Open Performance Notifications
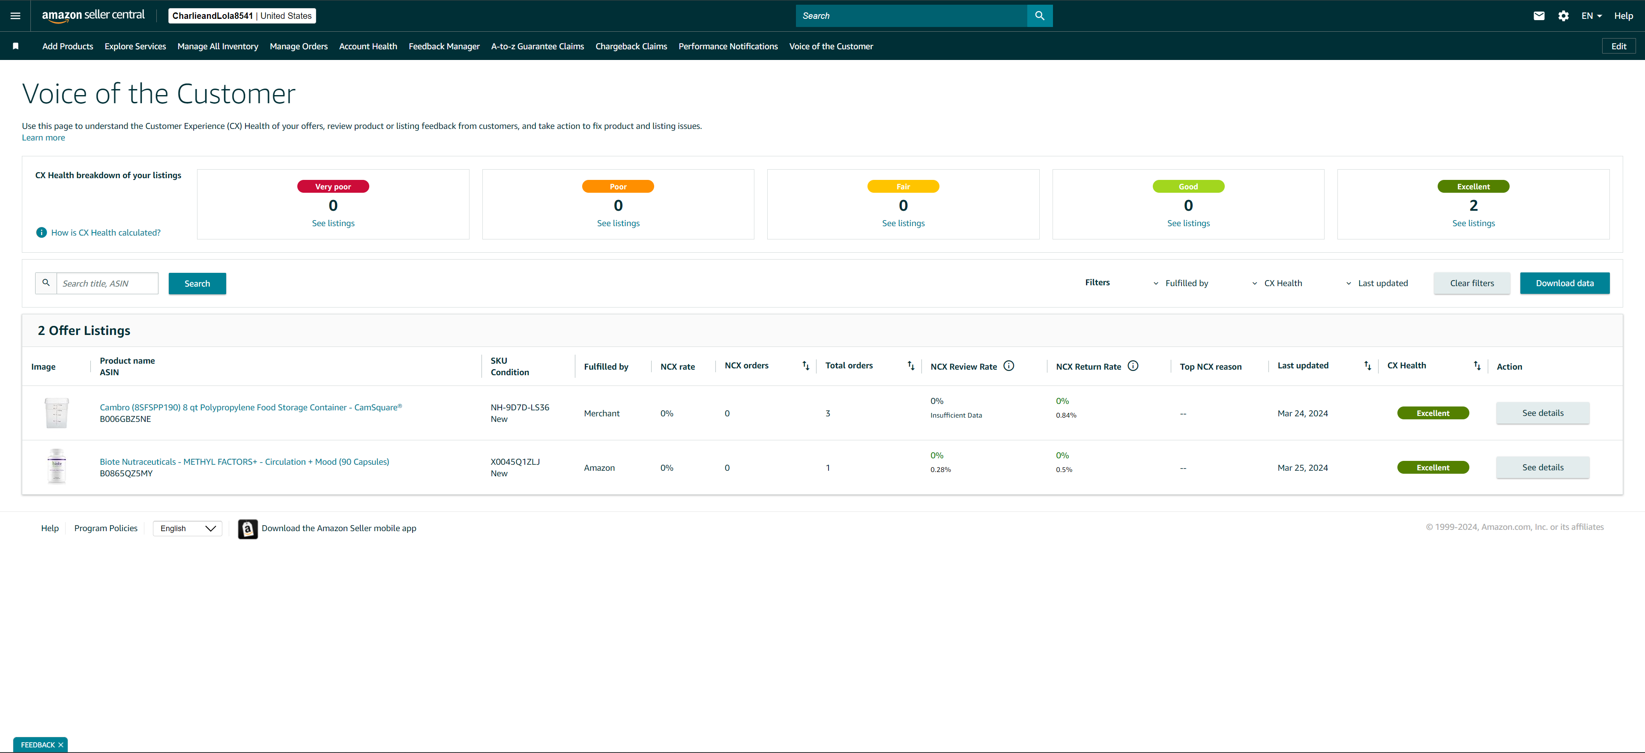 [x=728, y=47]
